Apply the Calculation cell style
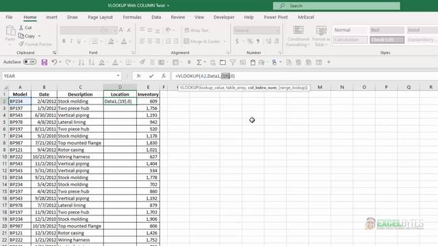 [350, 40]
